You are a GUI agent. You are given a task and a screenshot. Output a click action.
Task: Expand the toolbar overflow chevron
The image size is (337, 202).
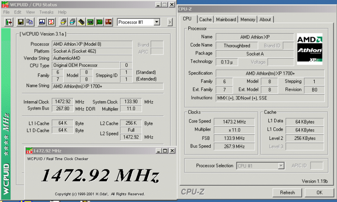(170, 22)
